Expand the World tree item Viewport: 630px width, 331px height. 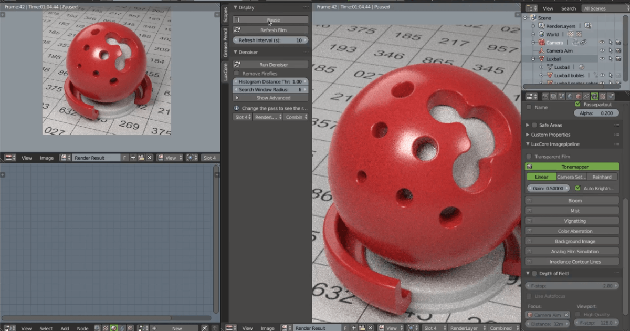coord(533,34)
